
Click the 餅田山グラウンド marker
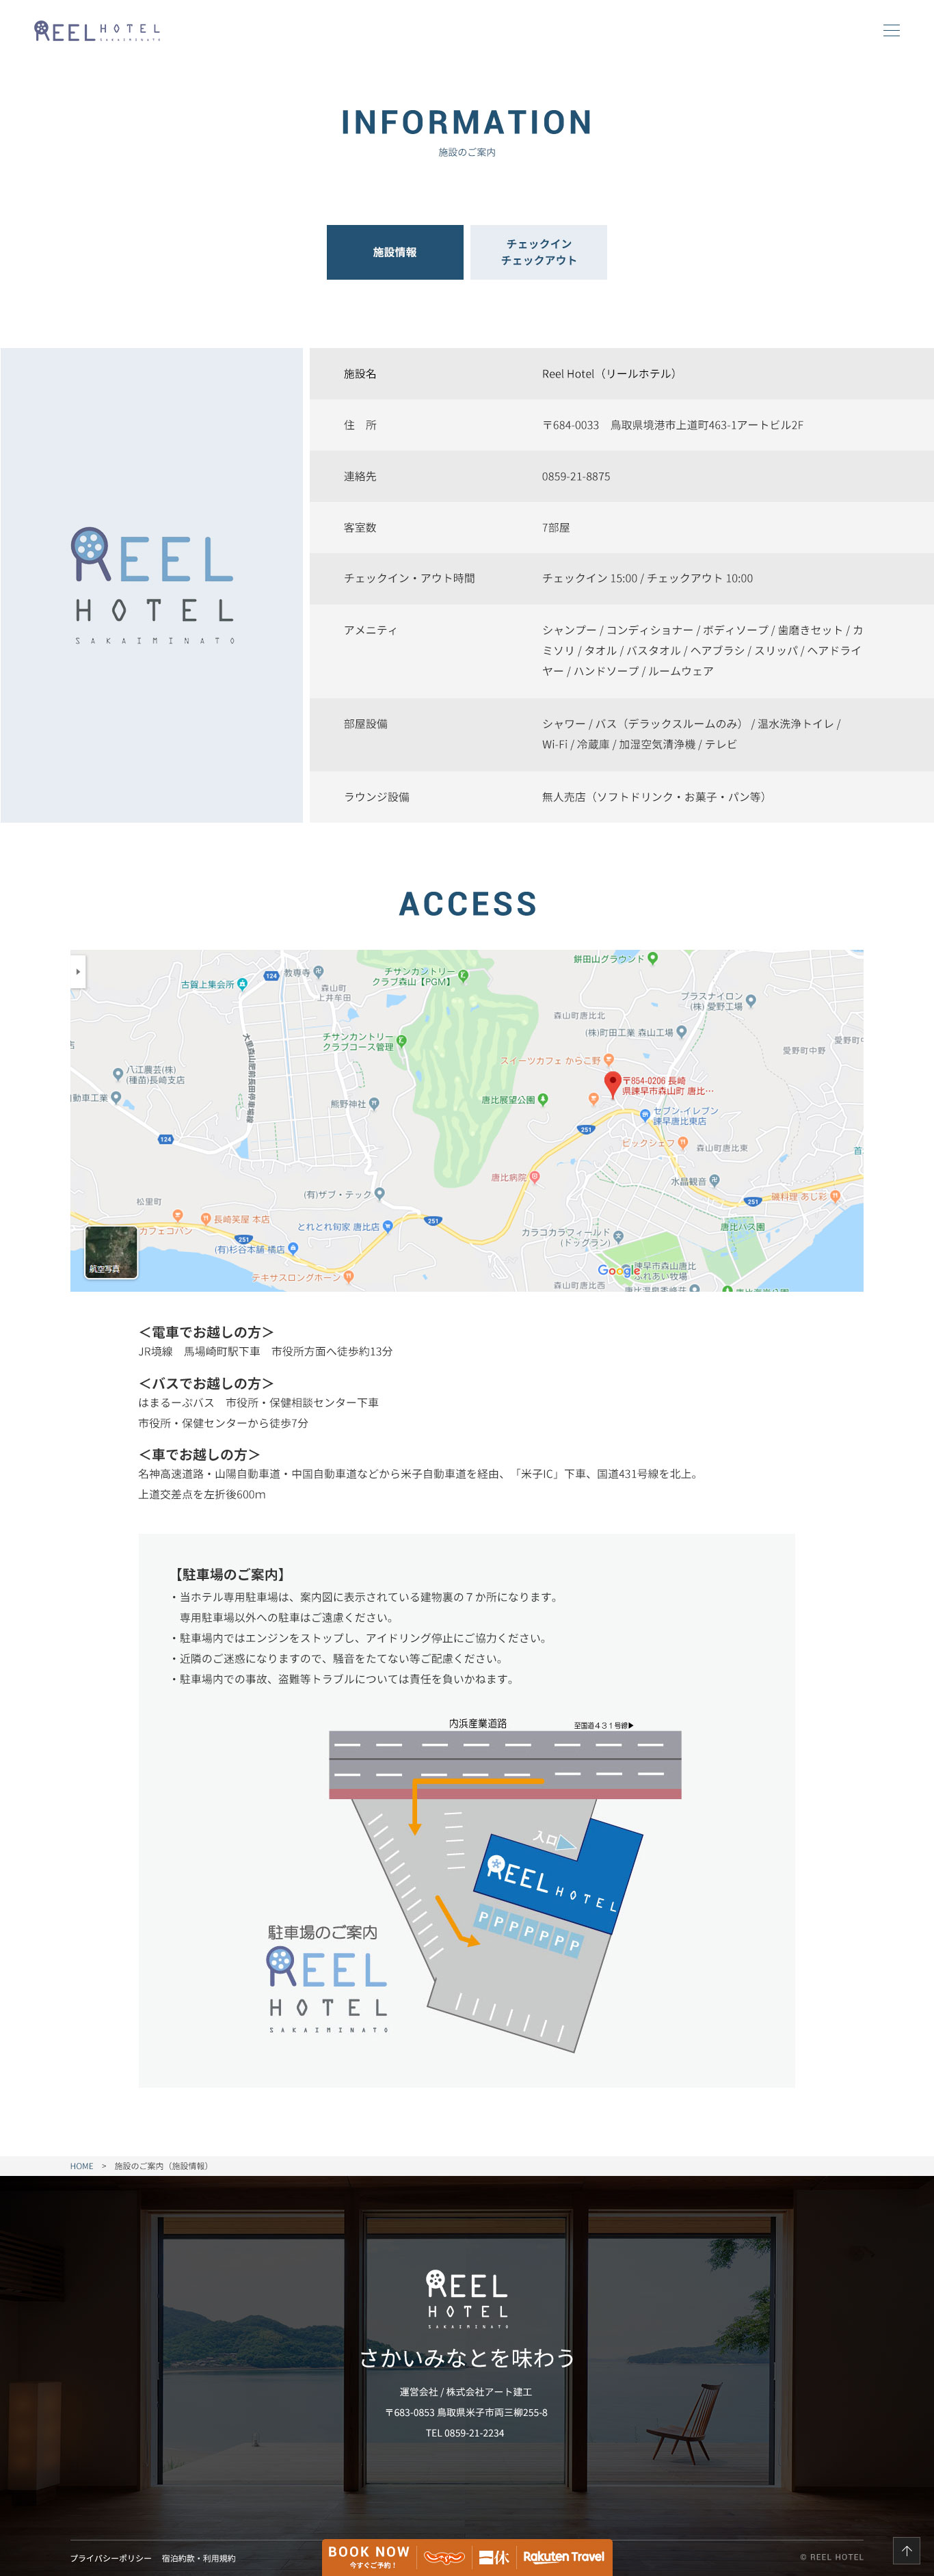point(653,958)
